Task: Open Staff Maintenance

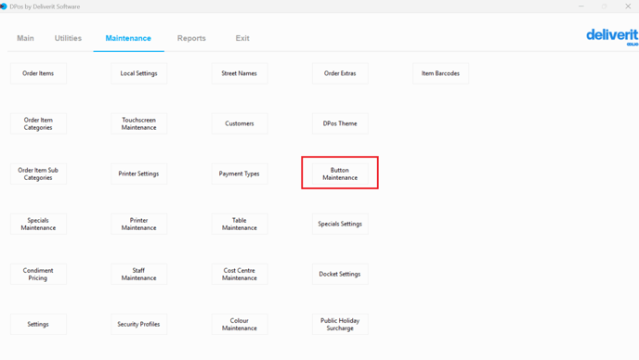Action: click(x=139, y=274)
